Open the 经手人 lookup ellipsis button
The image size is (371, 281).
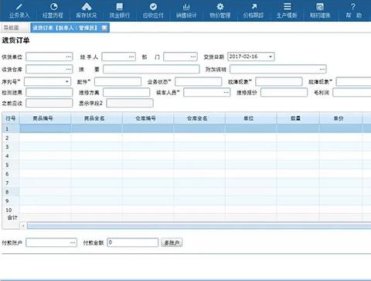[131, 57]
